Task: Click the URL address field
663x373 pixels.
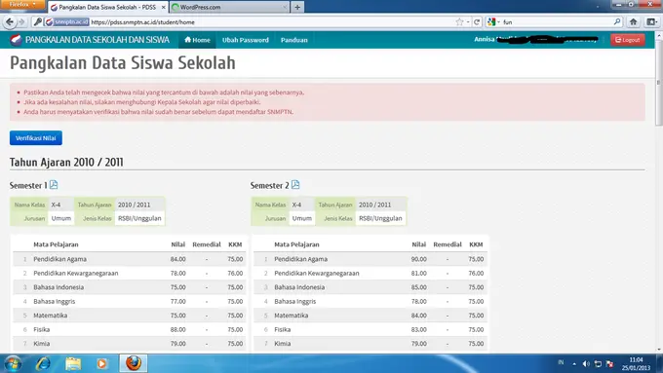Action: (x=271, y=22)
